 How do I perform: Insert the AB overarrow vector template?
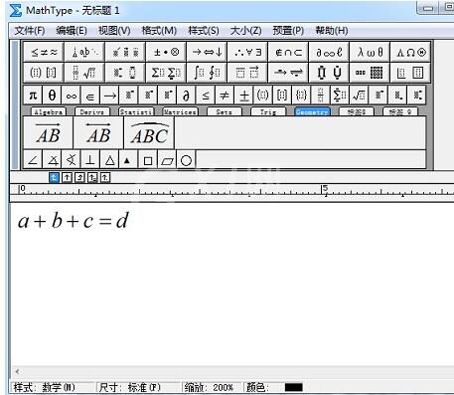49,133
